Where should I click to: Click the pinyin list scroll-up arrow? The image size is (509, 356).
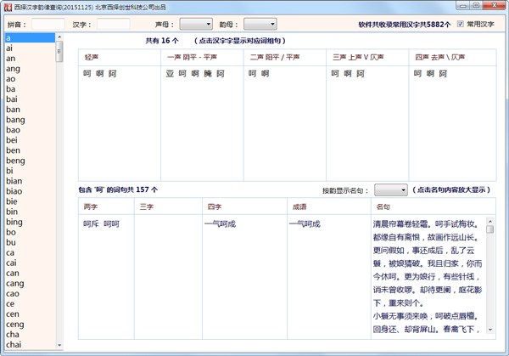59,37
